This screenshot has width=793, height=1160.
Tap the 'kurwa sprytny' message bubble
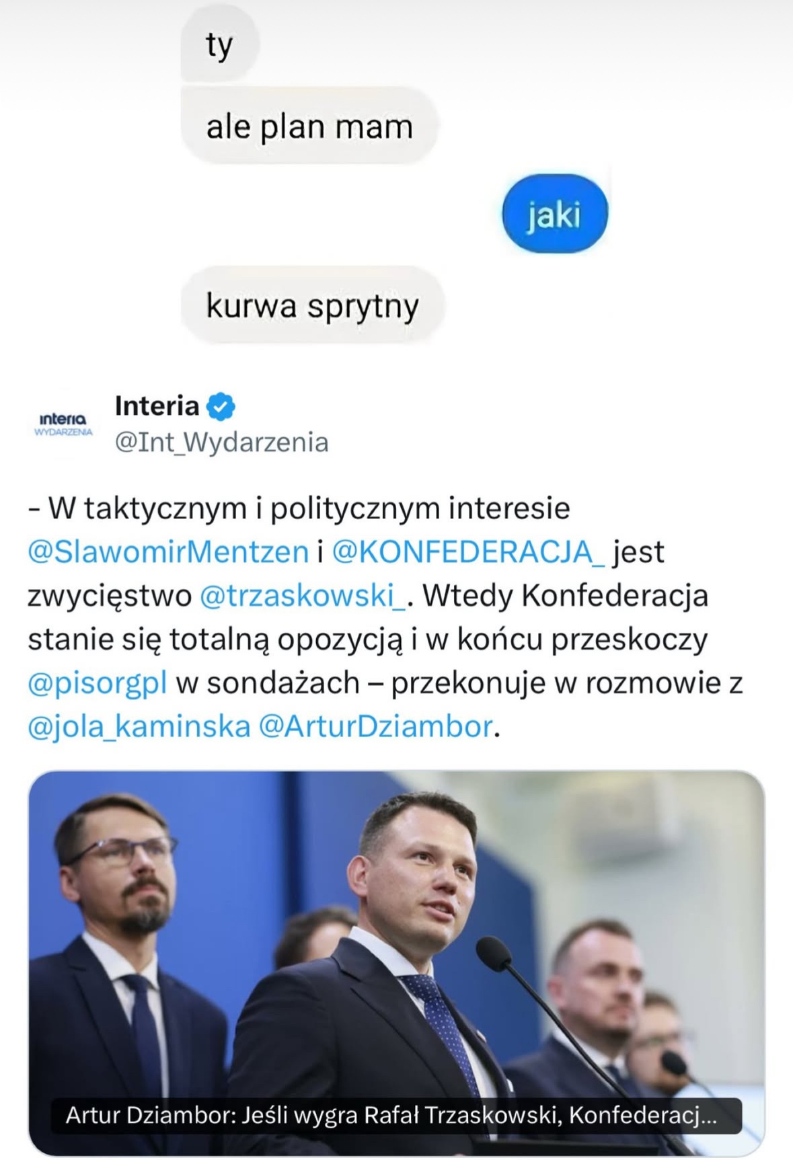[x=312, y=306]
